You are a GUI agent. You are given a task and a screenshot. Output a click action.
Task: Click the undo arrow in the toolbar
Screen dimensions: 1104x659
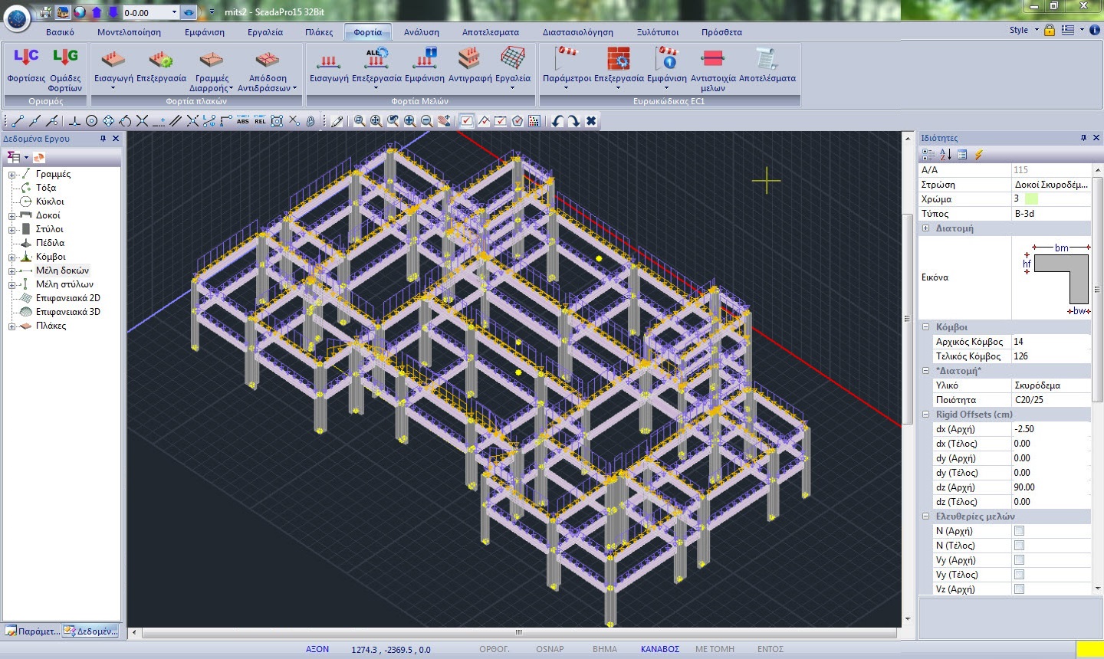[x=557, y=121]
